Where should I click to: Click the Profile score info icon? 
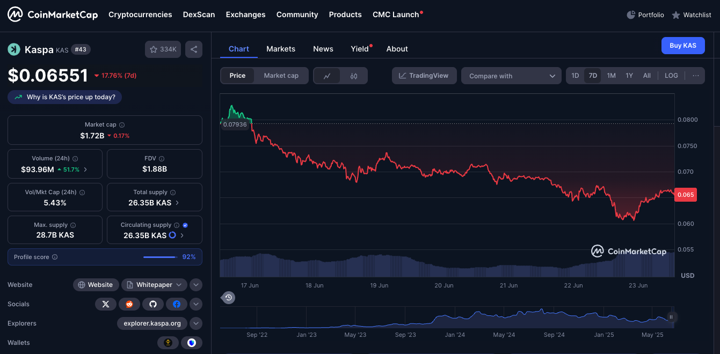pos(55,257)
